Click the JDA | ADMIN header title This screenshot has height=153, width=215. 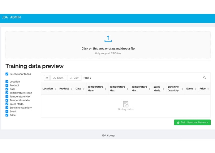(11, 17)
